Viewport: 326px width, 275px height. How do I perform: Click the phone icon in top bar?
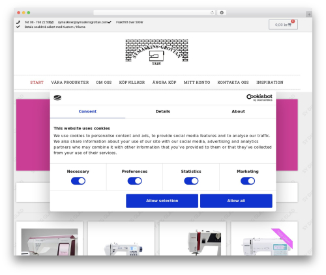point(18,22)
